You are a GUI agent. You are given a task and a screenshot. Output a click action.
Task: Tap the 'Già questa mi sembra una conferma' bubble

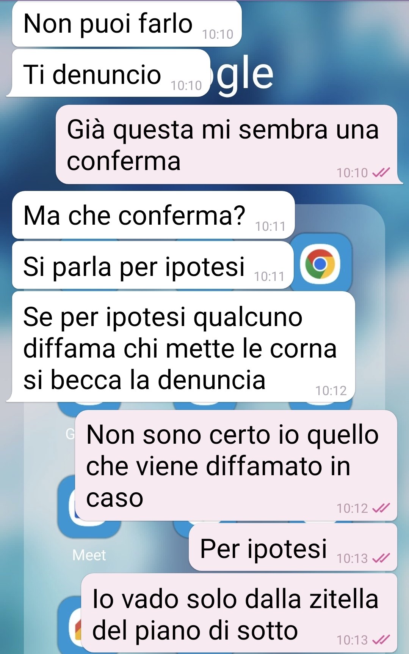click(226, 145)
